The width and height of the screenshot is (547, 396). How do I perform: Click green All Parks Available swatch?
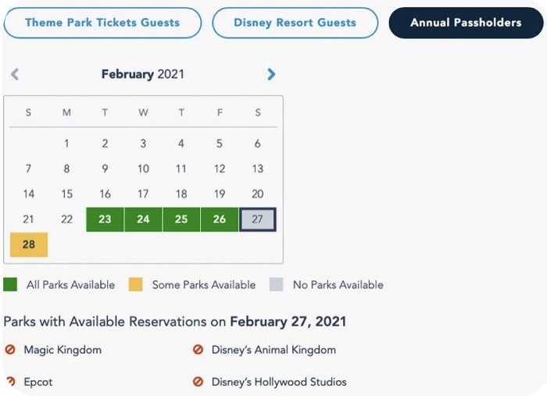[x=10, y=284]
